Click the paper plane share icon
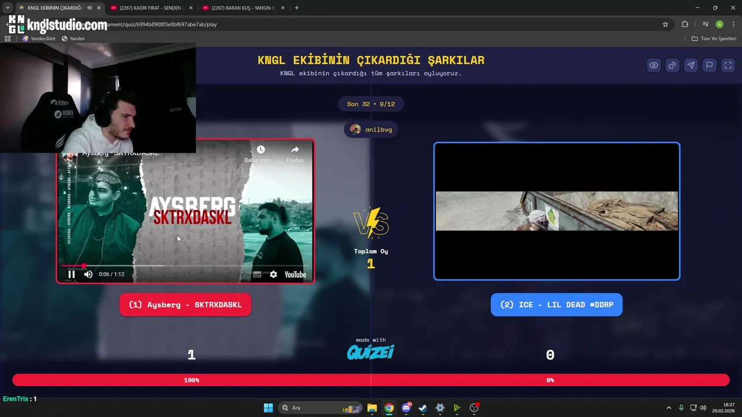The width and height of the screenshot is (742, 417). (x=691, y=65)
